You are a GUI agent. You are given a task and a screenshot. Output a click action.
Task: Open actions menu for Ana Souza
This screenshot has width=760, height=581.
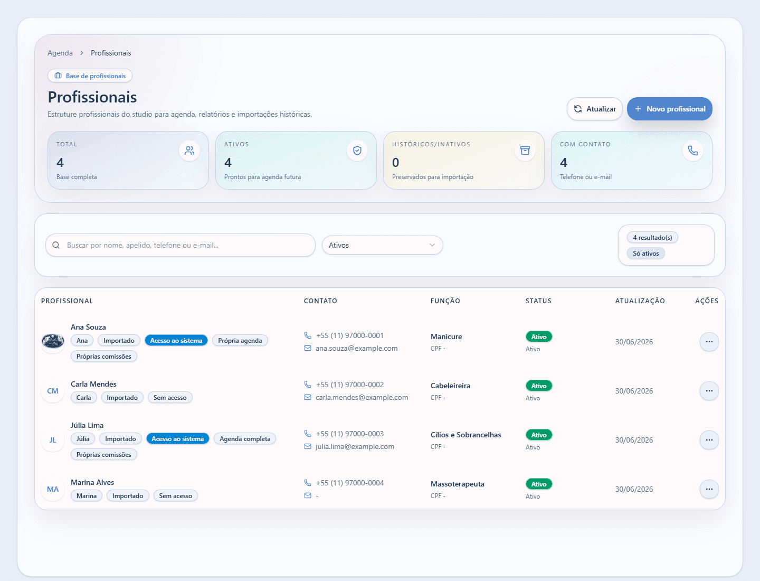709,342
